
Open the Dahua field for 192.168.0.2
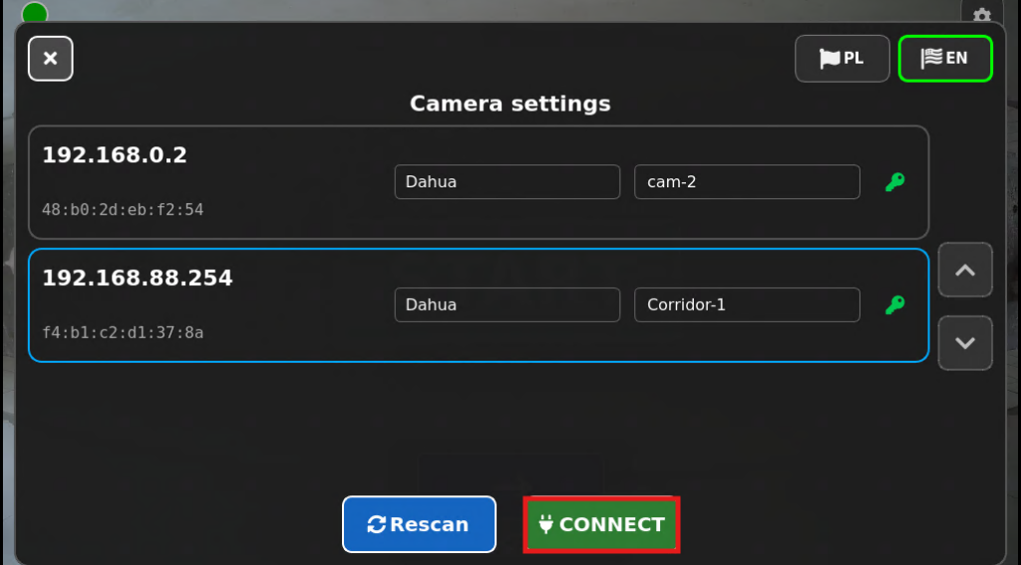508,181
